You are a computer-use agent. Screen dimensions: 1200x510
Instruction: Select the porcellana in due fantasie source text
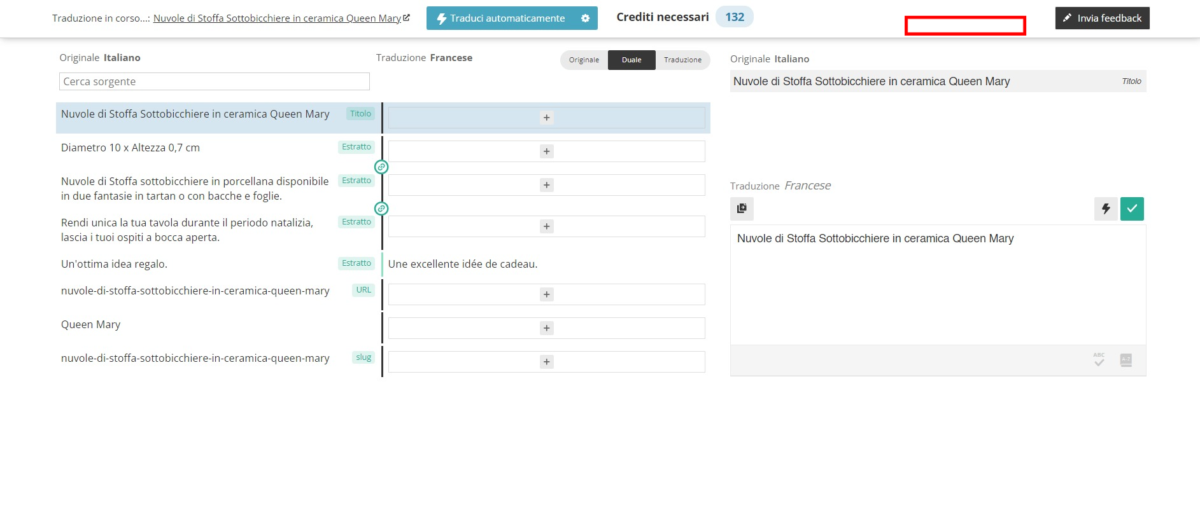click(195, 189)
